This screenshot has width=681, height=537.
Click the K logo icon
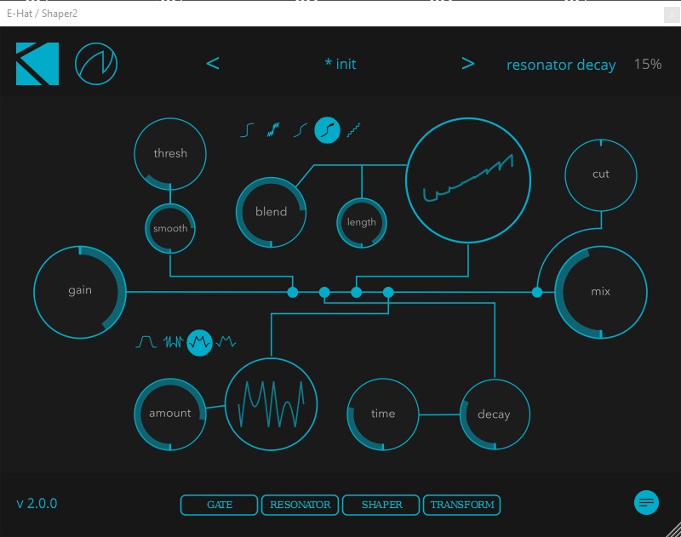point(37,64)
